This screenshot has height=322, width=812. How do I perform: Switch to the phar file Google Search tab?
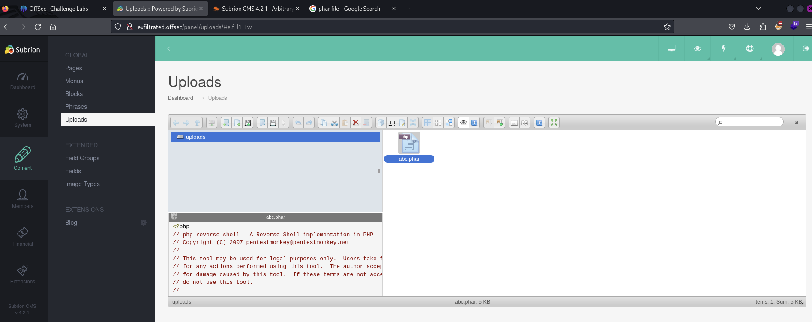349,9
